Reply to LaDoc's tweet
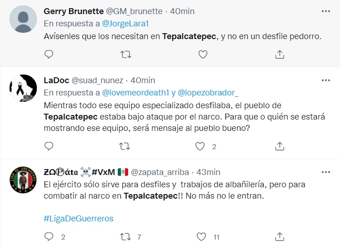340x245 pixels. tap(49, 146)
